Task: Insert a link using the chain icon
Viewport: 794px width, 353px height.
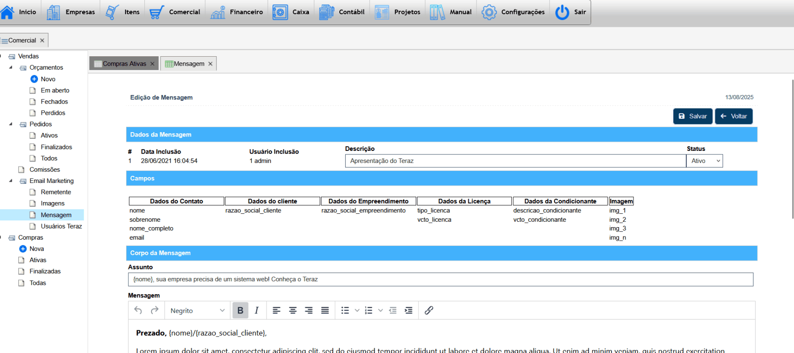Action: [429, 310]
